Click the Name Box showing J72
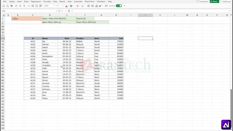 tap(28, 11)
